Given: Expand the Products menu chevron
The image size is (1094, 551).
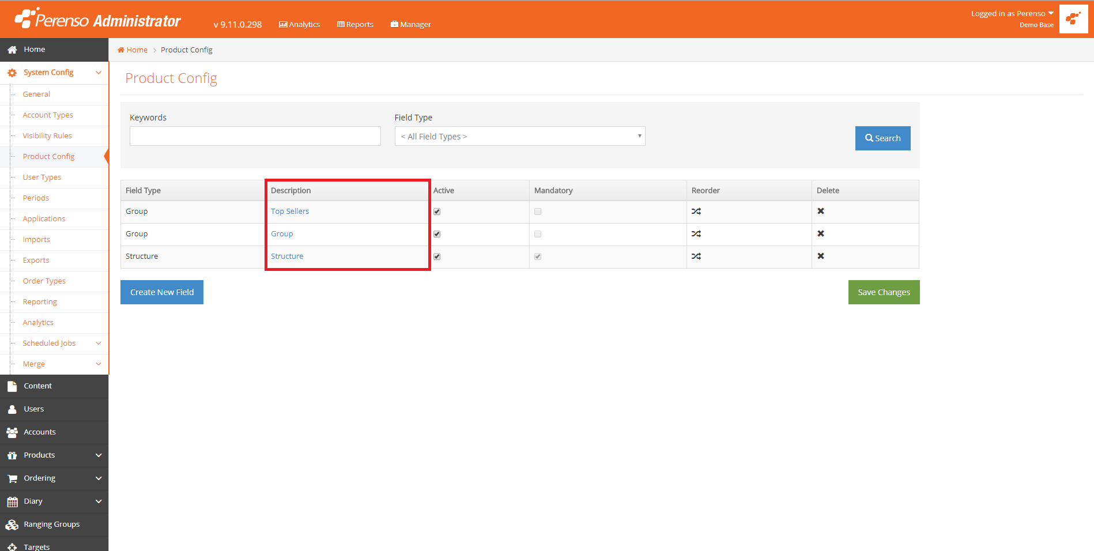Looking at the screenshot, I should click(99, 455).
